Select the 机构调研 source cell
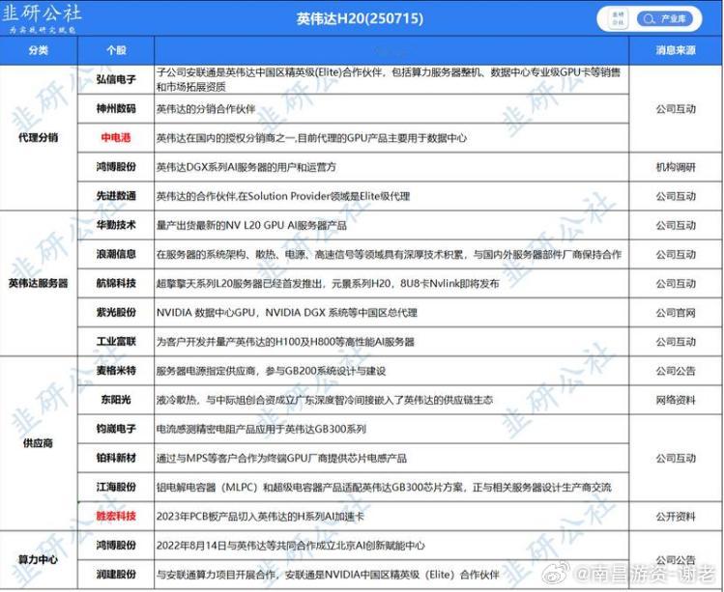 click(676, 167)
